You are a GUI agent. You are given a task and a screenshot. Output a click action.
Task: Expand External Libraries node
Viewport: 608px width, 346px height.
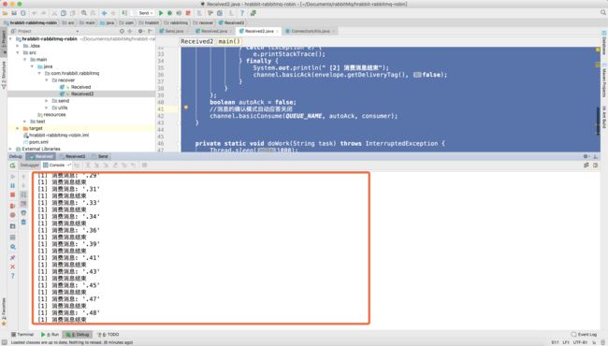click(x=10, y=149)
